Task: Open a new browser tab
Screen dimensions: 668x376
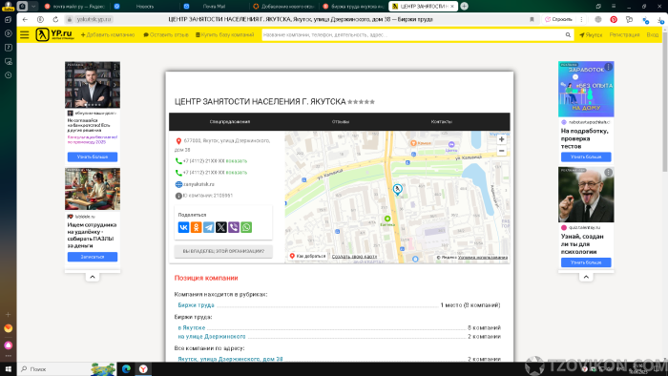Action: pos(465,6)
